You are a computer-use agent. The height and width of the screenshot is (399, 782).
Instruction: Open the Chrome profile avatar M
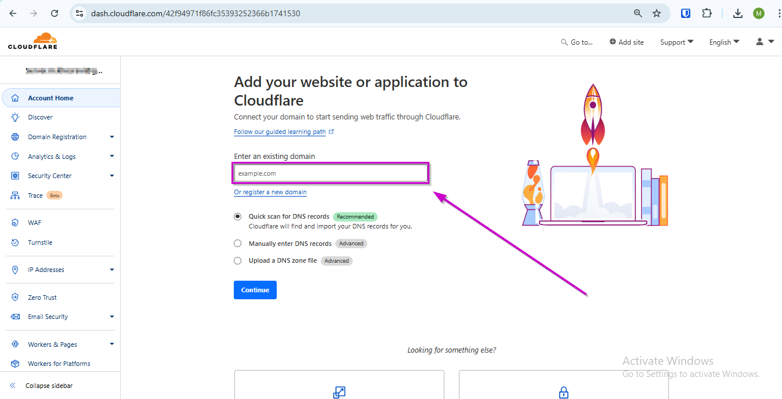759,13
